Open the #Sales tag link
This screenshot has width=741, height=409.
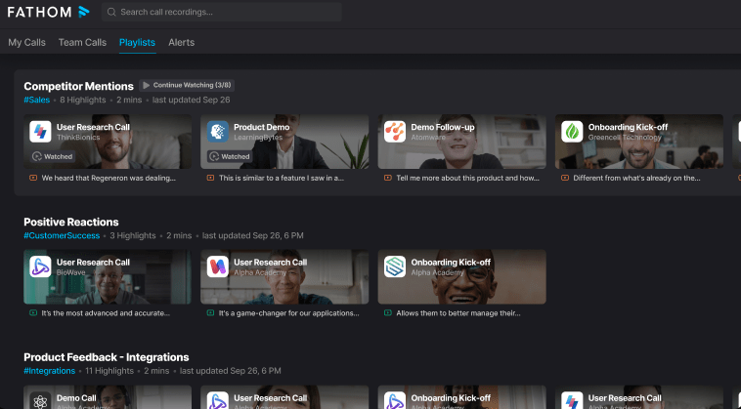(37, 100)
